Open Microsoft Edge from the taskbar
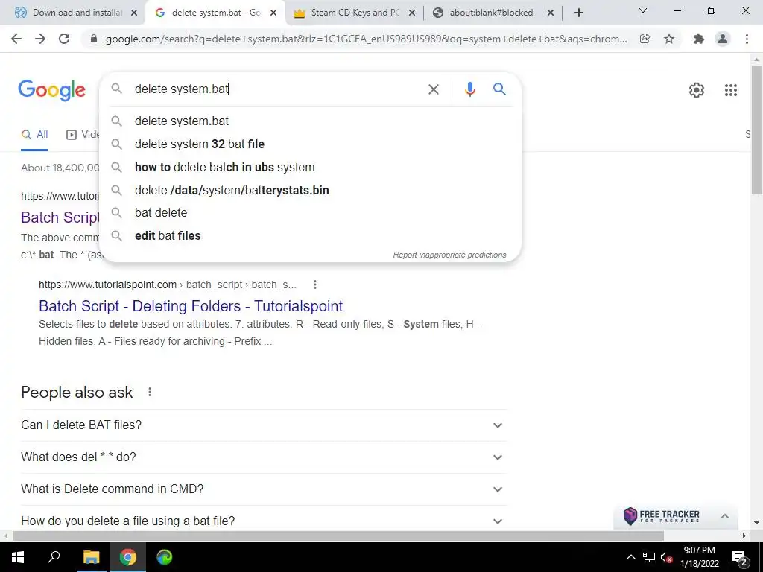The width and height of the screenshot is (763, 572). pyautogui.click(x=165, y=557)
